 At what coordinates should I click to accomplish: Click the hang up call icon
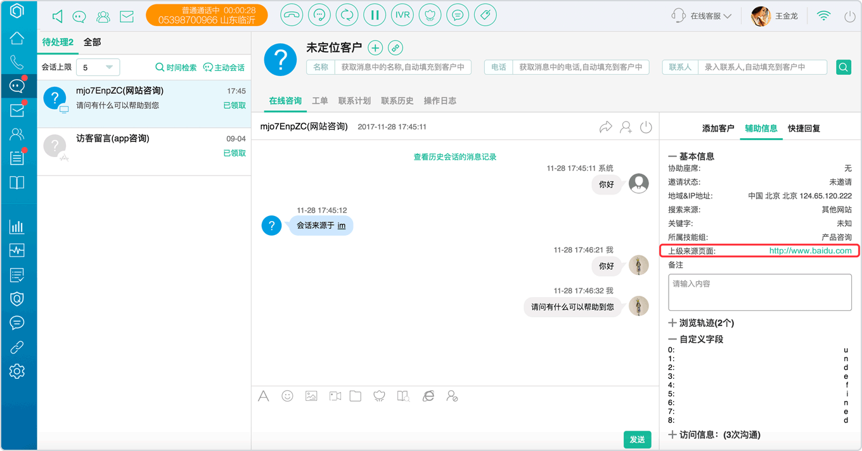tap(292, 15)
